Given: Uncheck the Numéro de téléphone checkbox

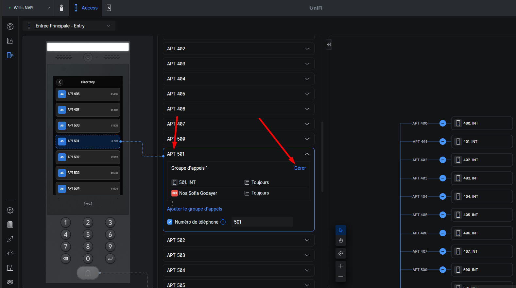Looking at the screenshot, I should click(x=170, y=222).
